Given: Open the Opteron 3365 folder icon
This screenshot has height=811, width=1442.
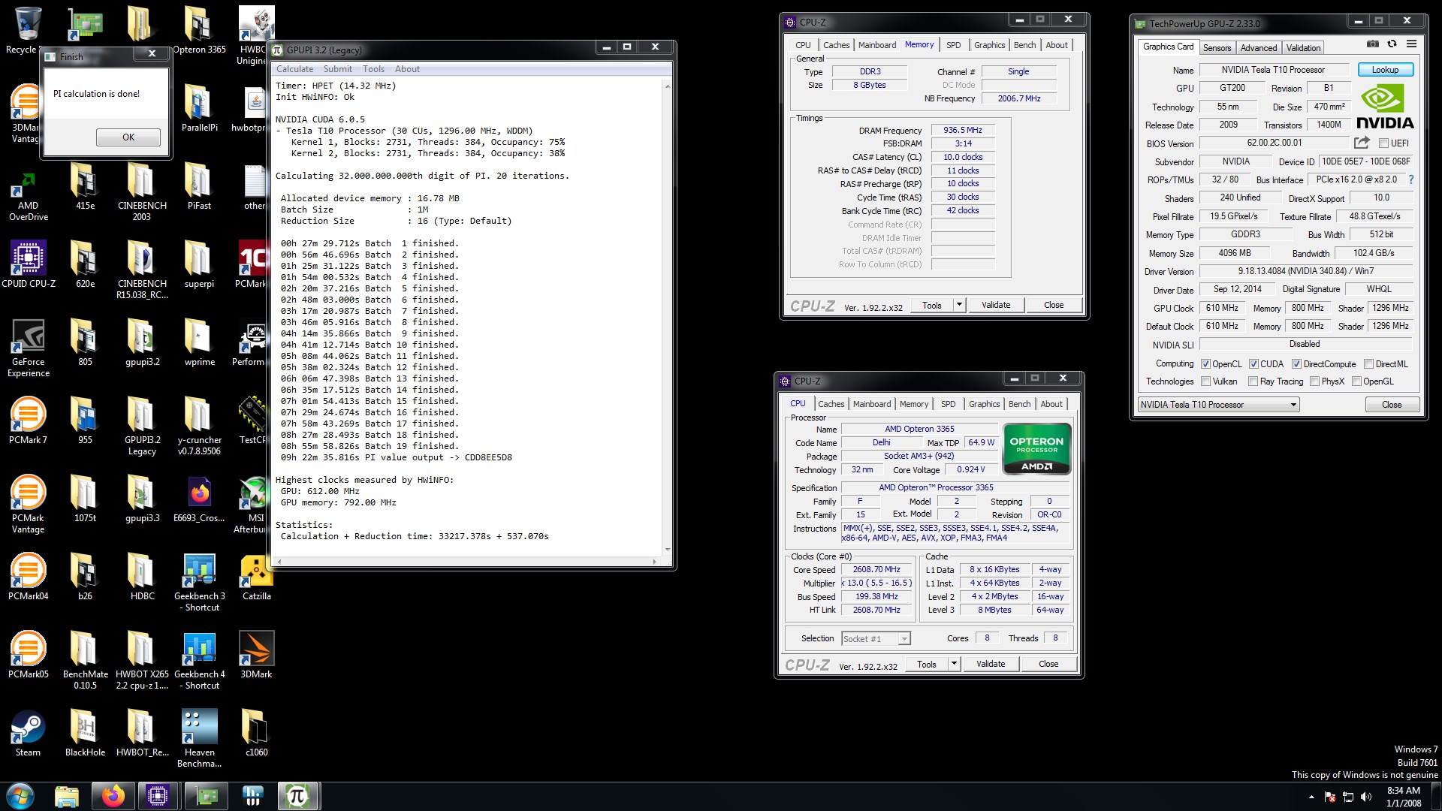Looking at the screenshot, I should click(199, 30).
